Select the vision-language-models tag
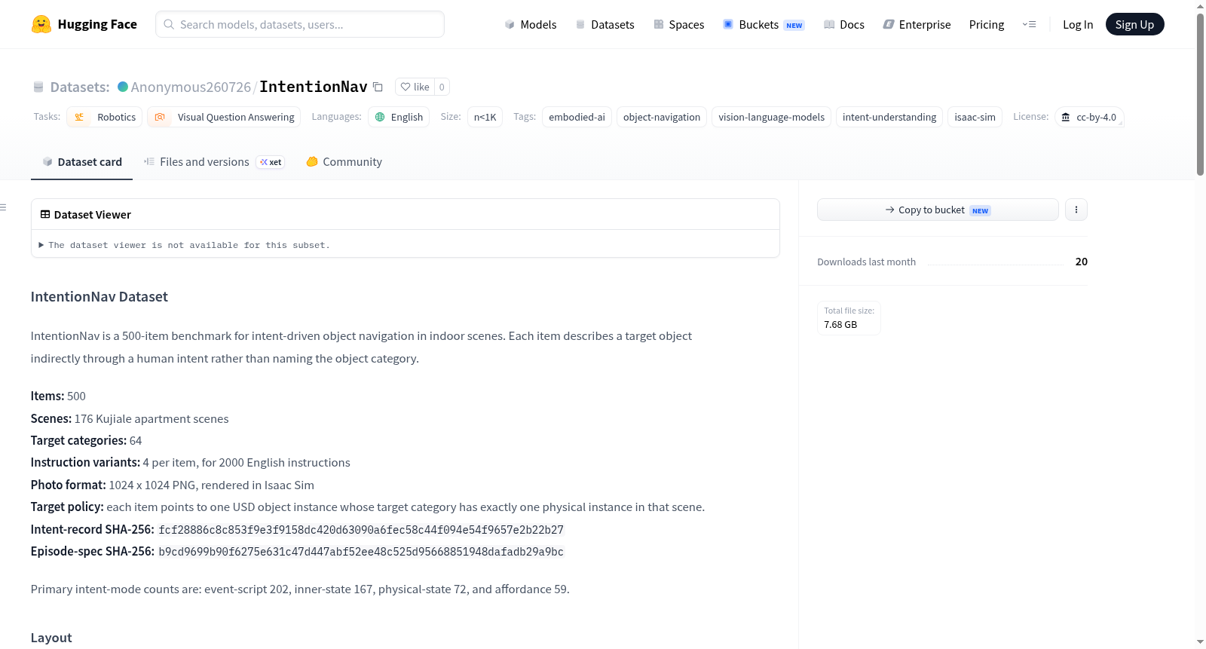The width and height of the screenshot is (1206, 649). [771, 117]
